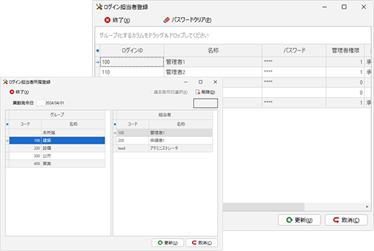Viewport: 374px width, 251px height.
Task: Click the 担当者 band header
Action: (x=165, y=115)
